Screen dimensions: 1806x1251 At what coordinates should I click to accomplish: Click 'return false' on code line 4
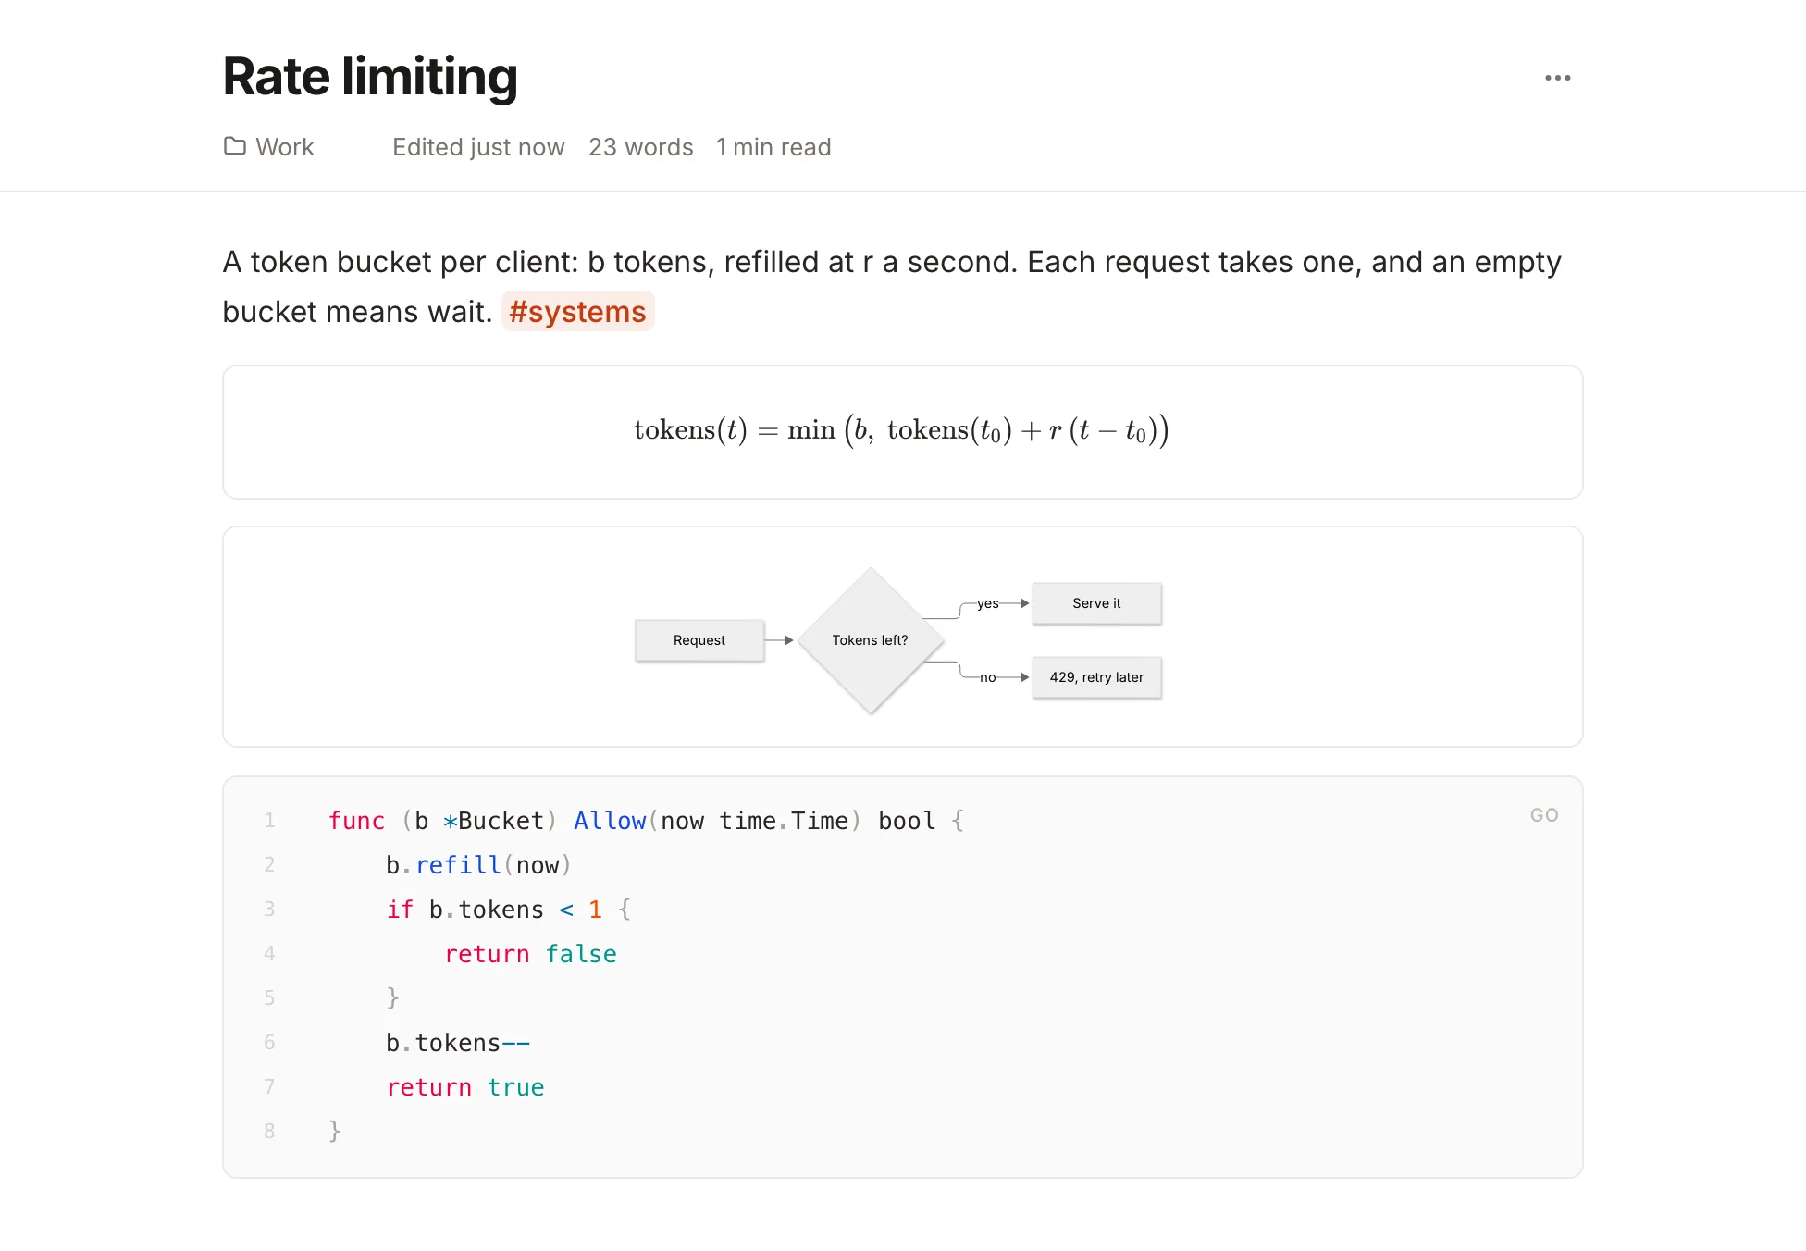(530, 954)
